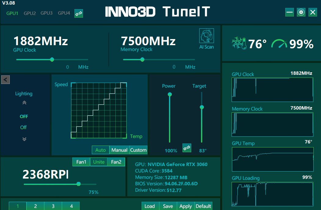
Task: Click the '75%' fan speed value
Action: point(94,192)
